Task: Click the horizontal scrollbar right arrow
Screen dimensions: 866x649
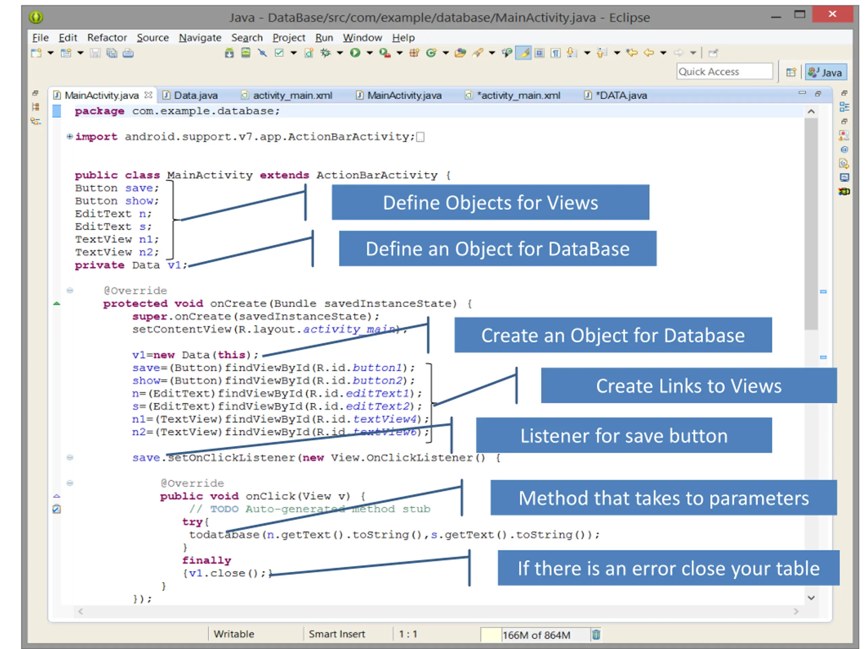Action: pyautogui.click(x=796, y=611)
